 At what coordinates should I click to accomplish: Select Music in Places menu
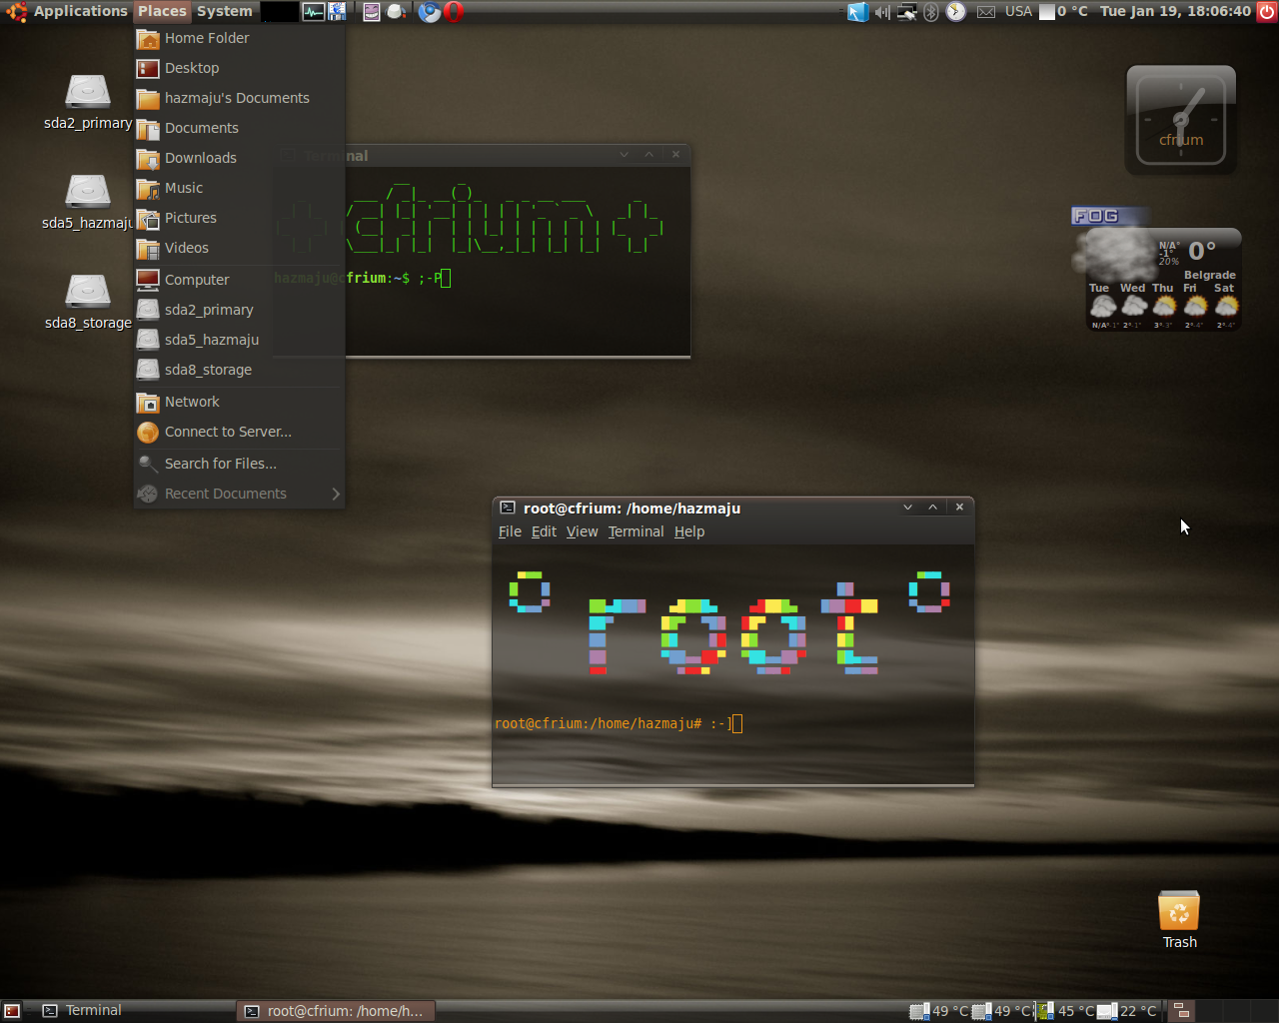(x=240, y=188)
